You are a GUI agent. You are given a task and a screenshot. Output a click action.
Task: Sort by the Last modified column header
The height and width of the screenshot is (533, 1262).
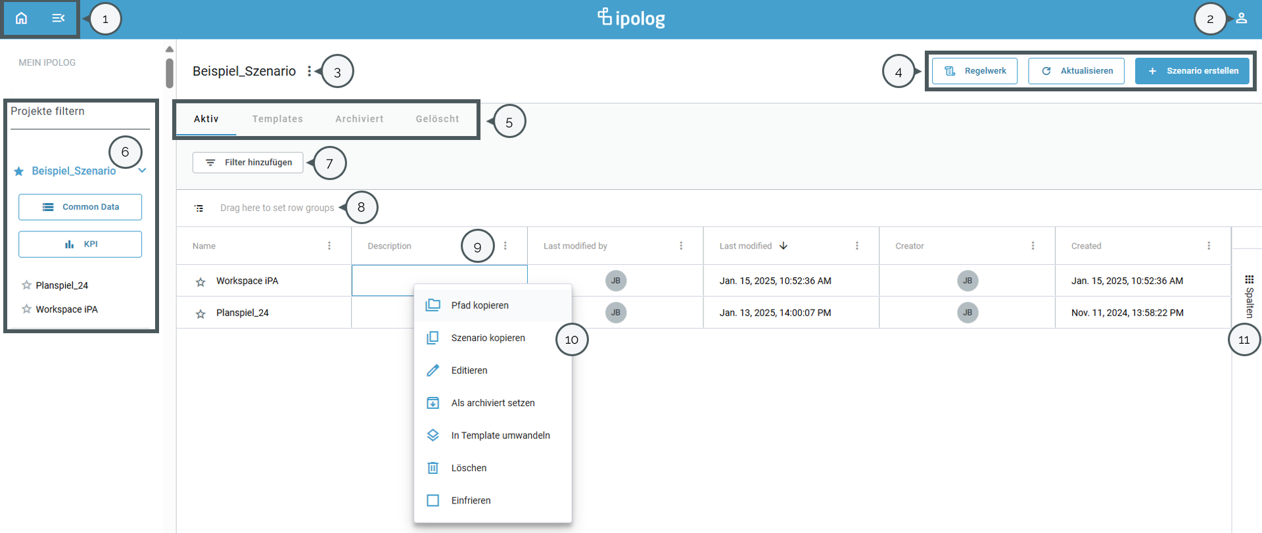746,246
